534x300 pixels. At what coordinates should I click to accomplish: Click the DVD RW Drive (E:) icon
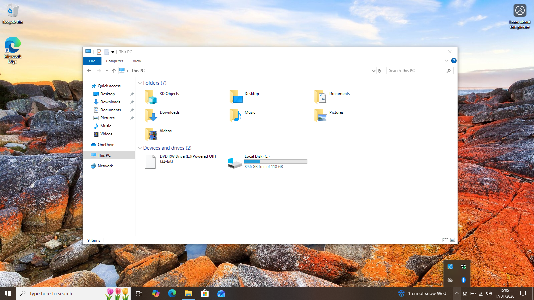pos(150,162)
